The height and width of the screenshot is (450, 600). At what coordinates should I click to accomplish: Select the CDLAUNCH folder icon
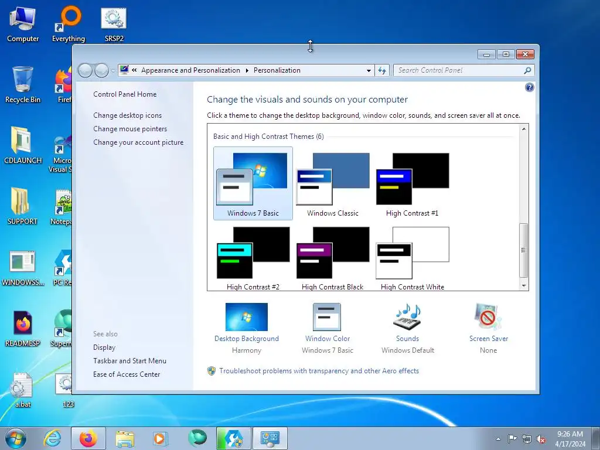coord(23,146)
